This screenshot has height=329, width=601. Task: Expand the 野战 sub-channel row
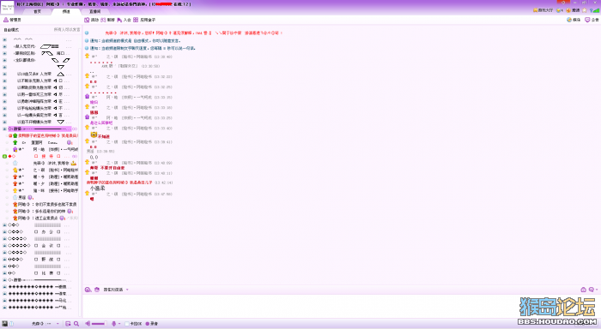pos(4,260)
